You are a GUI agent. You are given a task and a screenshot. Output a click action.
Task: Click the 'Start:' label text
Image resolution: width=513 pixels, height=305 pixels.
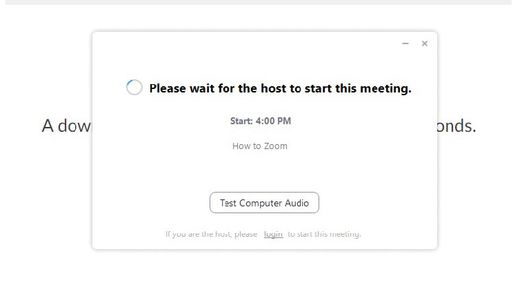(x=241, y=121)
